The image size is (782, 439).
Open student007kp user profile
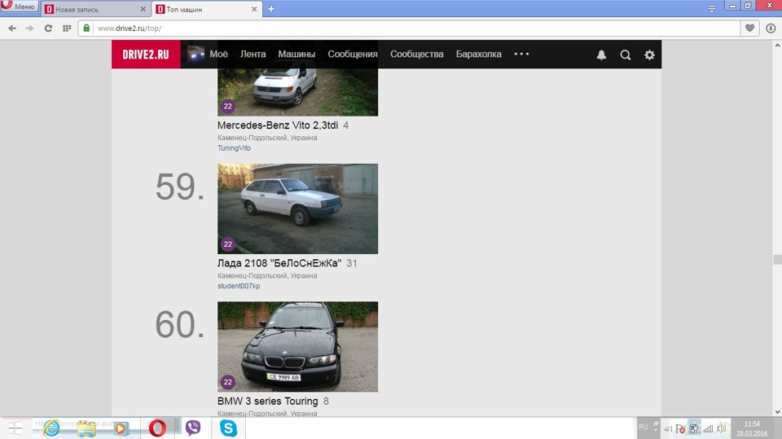pos(239,286)
